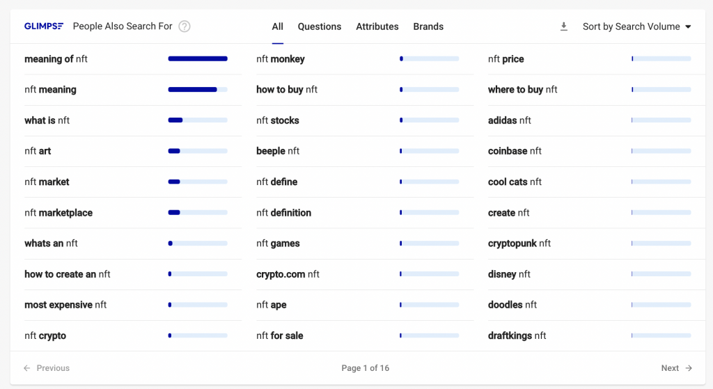Select the 'nft art' keyword

[x=38, y=151]
